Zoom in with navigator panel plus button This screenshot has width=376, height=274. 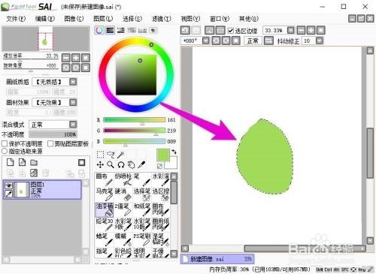[x=76, y=58]
